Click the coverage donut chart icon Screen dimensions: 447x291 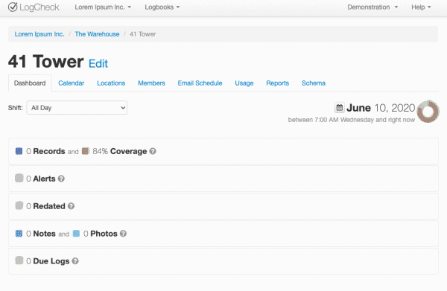pyautogui.click(x=428, y=112)
